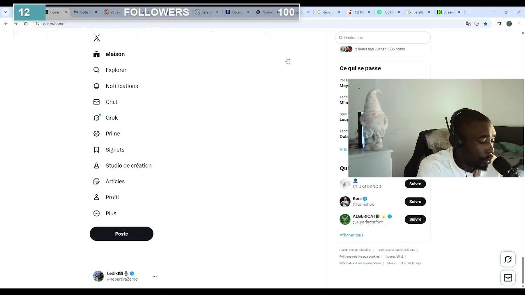This screenshot has height=295, width=525.
Task: Open the Notifications bell icon
Action: pyautogui.click(x=96, y=86)
